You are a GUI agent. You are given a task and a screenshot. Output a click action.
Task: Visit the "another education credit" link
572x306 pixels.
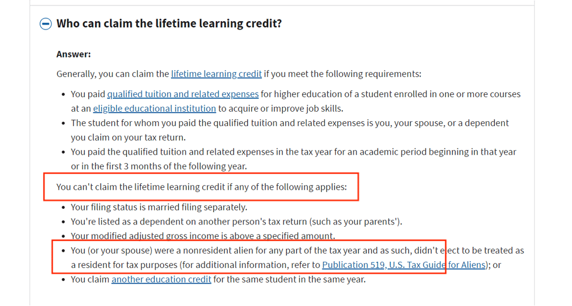tap(161, 279)
